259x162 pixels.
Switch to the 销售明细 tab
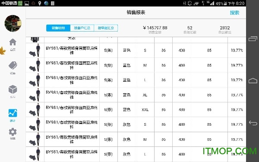click(x=58, y=28)
